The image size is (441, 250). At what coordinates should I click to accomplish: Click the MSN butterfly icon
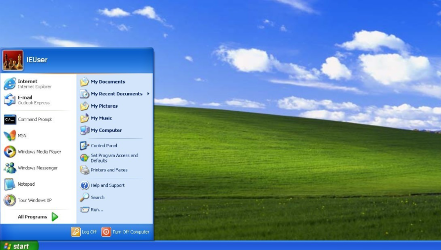(x=10, y=135)
